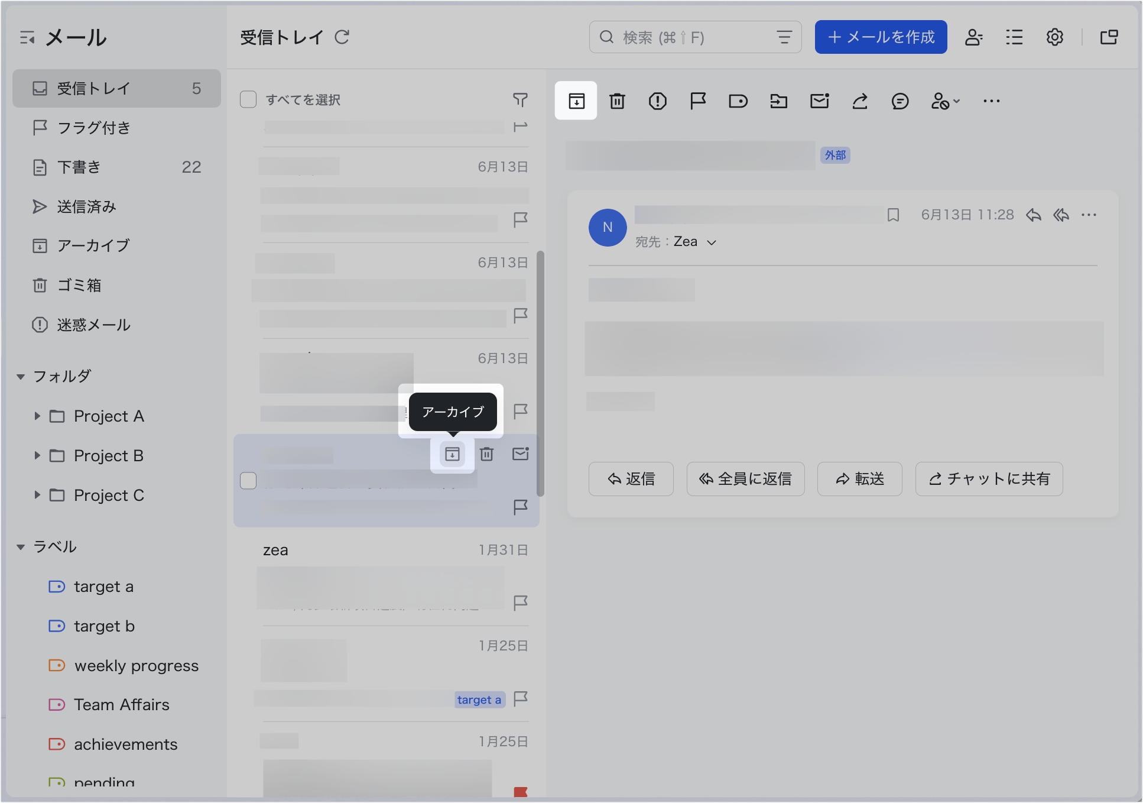Open settings gear icon at top
The image size is (1143, 803).
[x=1055, y=37]
